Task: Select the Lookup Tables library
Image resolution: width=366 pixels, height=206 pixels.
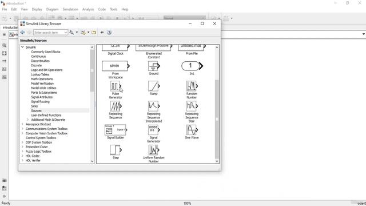Action: [x=40, y=74]
